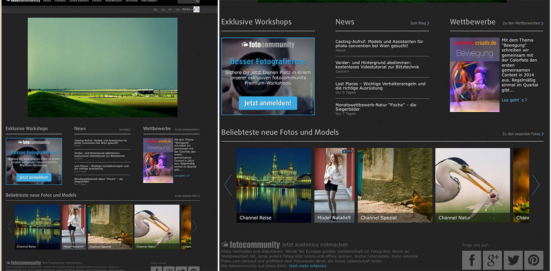Viewport: 551px width, 271px height.
Task: Open 'Model Natalie9' photo in the enlarged view
Action: coord(334,185)
